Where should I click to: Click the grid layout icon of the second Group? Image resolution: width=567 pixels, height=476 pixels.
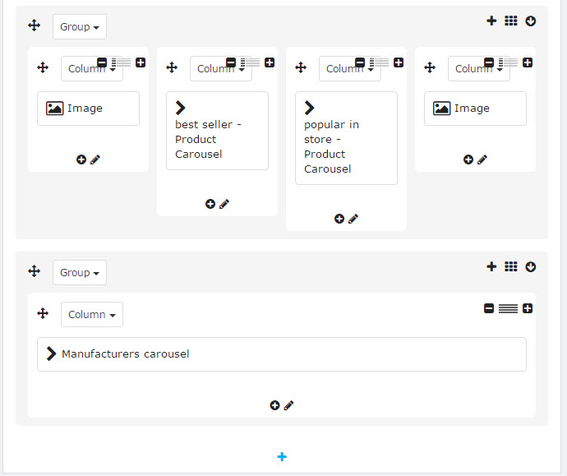[x=511, y=267]
